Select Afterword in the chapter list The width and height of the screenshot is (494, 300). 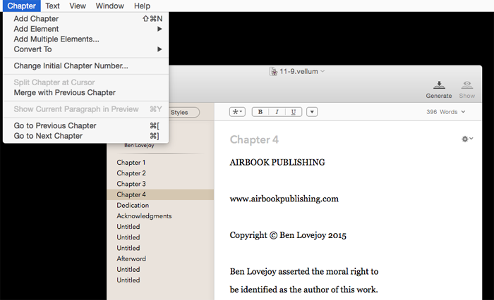(x=131, y=258)
